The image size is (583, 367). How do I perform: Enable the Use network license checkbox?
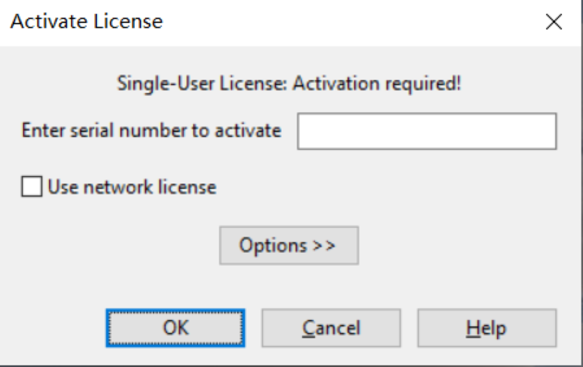[x=32, y=188]
